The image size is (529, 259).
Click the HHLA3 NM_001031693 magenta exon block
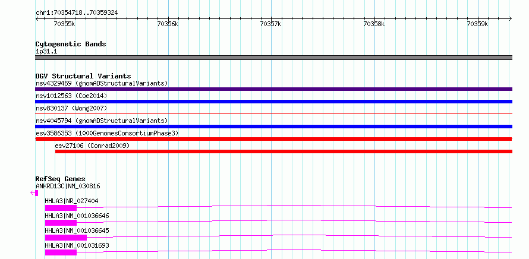tap(61, 252)
